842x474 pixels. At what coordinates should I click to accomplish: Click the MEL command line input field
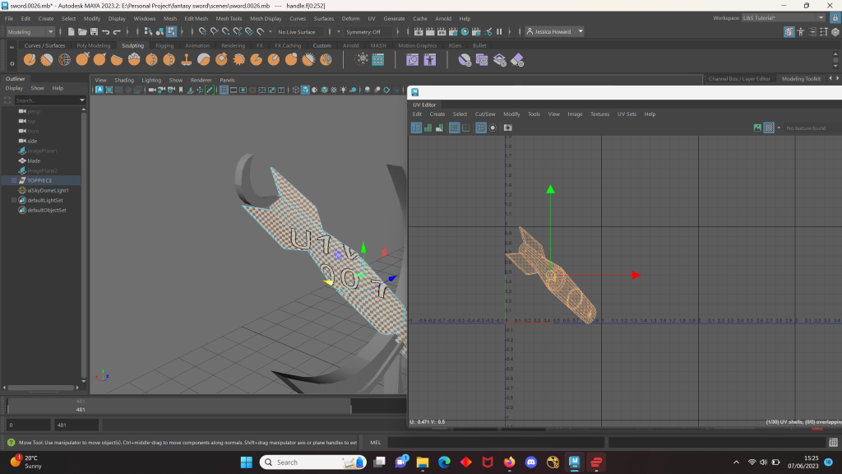click(x=496, y=442)
